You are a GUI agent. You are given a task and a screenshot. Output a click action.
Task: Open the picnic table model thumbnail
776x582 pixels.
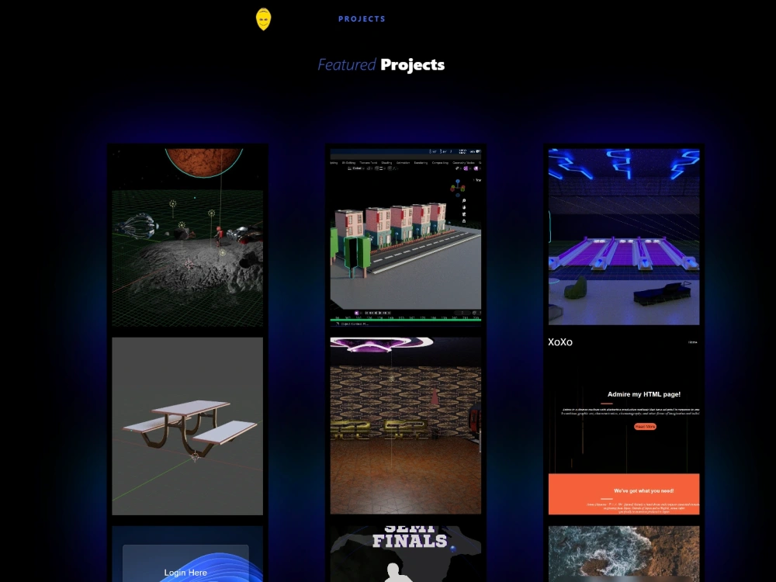pyautogui.click(x=188, y=426)
